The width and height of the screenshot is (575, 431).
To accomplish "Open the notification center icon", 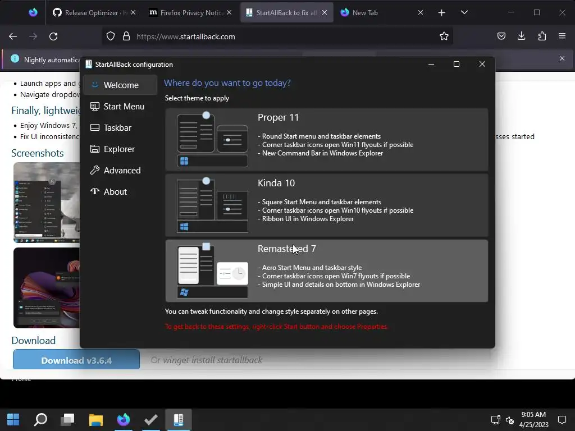I will [x=562, y=420].
